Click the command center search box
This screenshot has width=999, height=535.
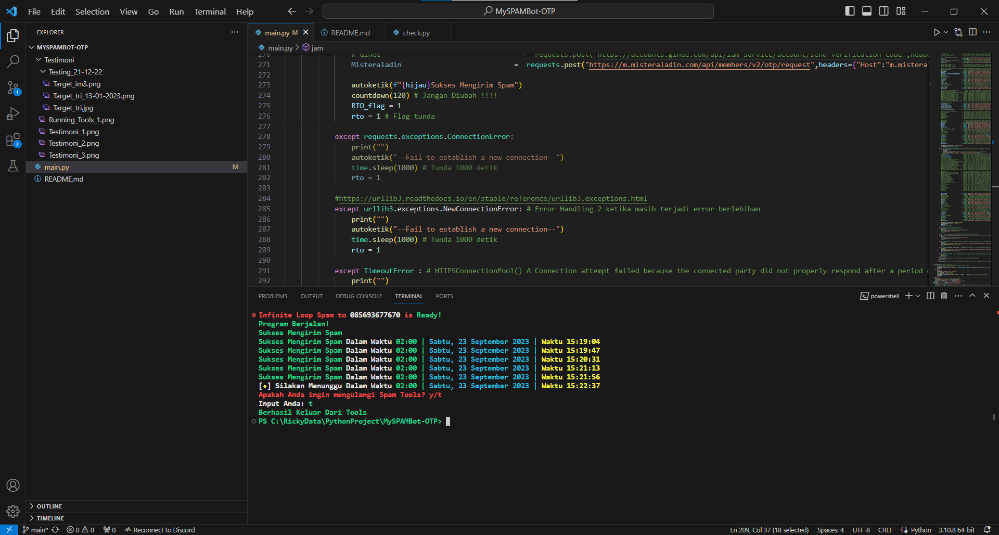(518, 11)
